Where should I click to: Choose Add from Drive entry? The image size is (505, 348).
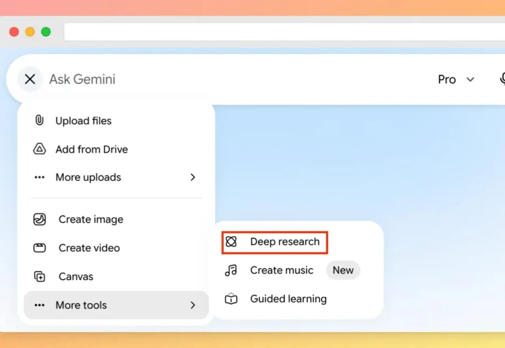click(116, 149)
